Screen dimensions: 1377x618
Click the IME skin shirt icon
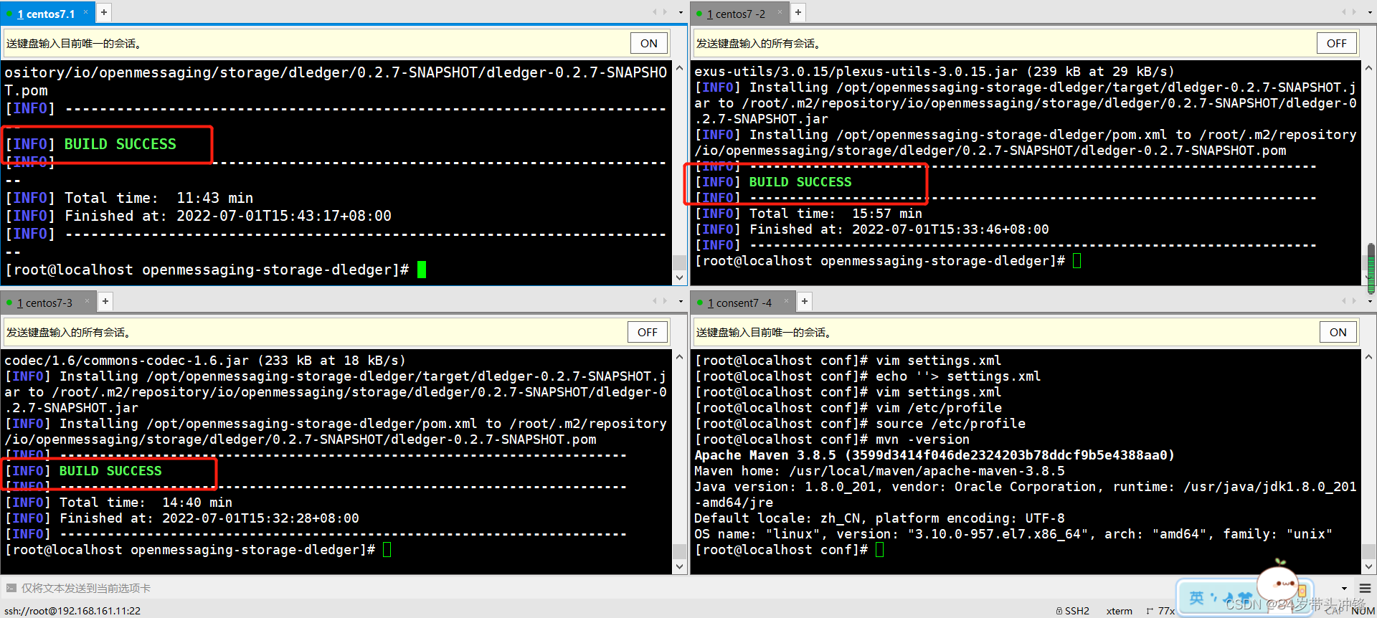tap(1245, 598)
